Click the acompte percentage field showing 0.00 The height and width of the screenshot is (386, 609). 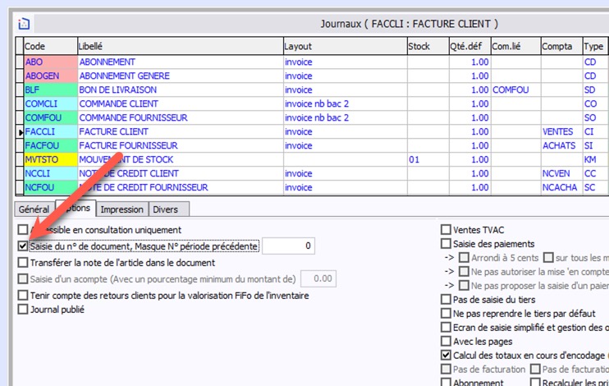(x=318, y=278)
